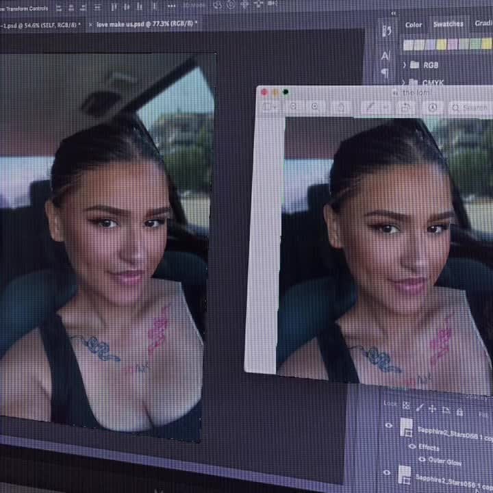The width and height of the screenshot is (493, 493).
Task: Select the 3D Roll camera icon
Action: coord(231,4)
